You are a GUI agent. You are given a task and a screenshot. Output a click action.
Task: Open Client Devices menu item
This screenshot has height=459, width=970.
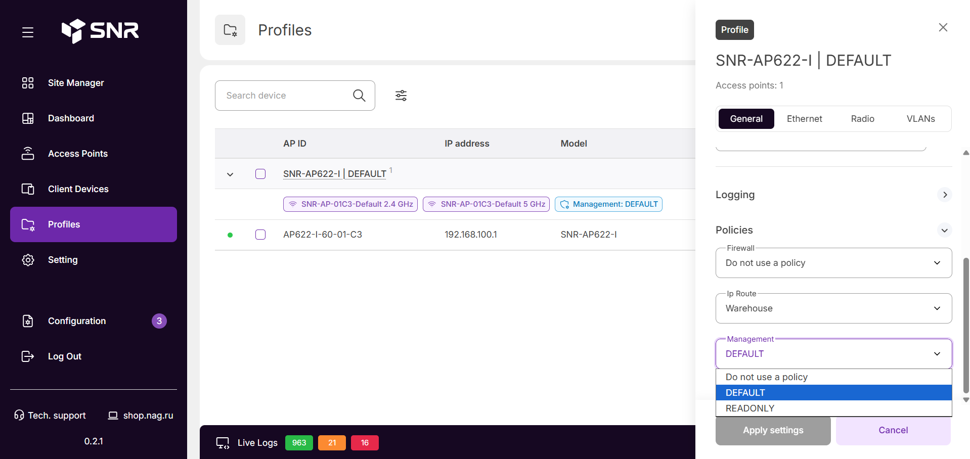(x=94, y=189)
